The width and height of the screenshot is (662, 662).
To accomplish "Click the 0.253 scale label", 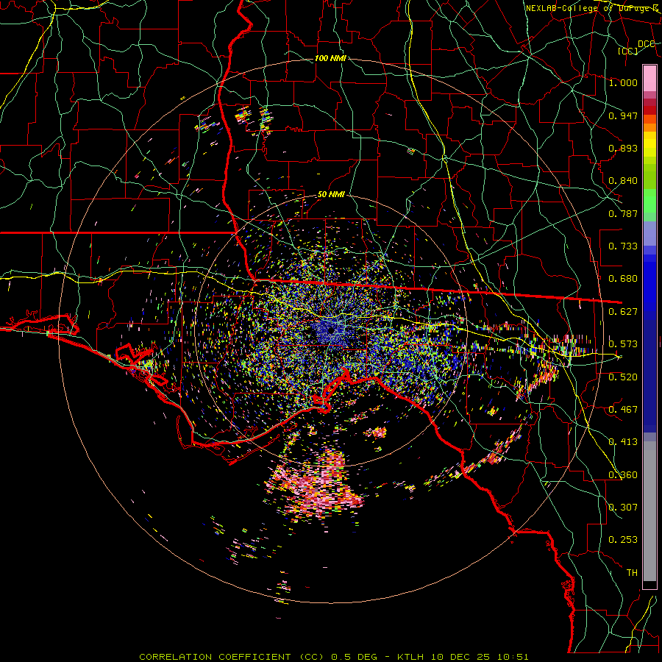I will pos(623,540).
